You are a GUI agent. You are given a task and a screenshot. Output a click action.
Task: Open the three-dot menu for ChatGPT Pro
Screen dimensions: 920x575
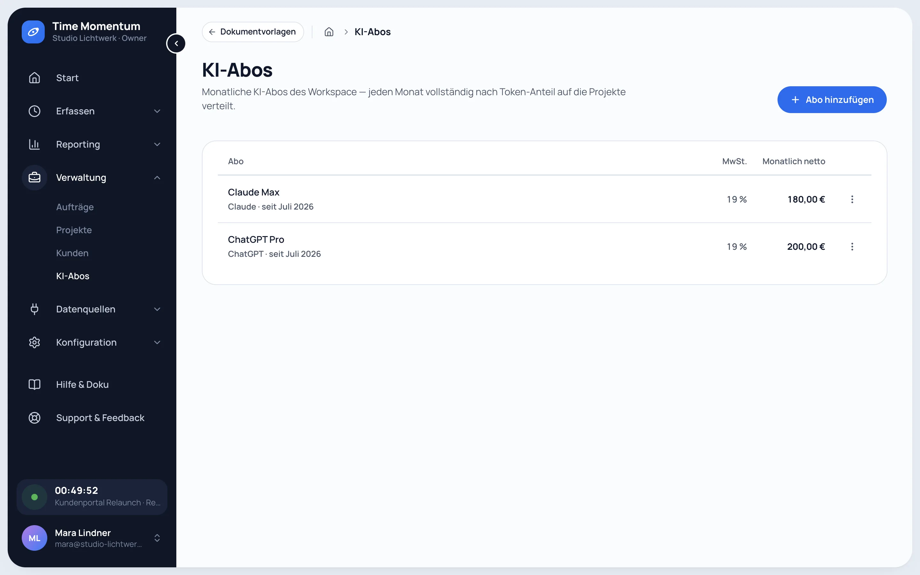[852, 246]
